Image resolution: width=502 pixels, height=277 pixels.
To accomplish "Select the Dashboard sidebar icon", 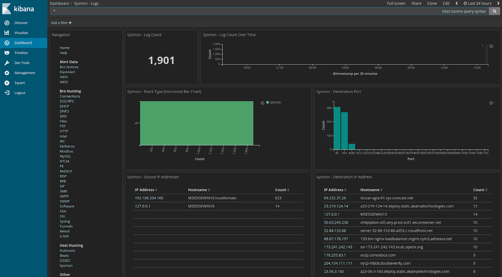I will click(x=7, y=43).
